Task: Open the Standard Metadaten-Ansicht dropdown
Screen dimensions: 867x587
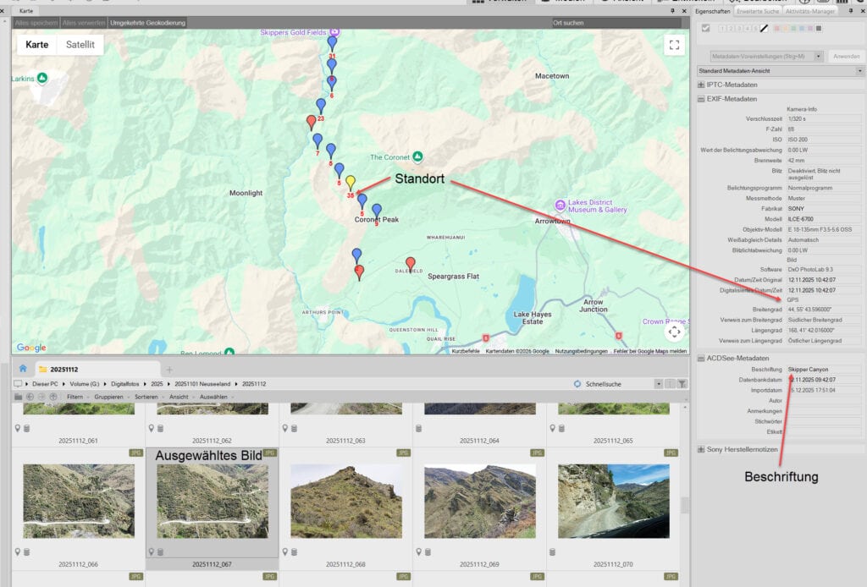Action: (x=860, y=71)
